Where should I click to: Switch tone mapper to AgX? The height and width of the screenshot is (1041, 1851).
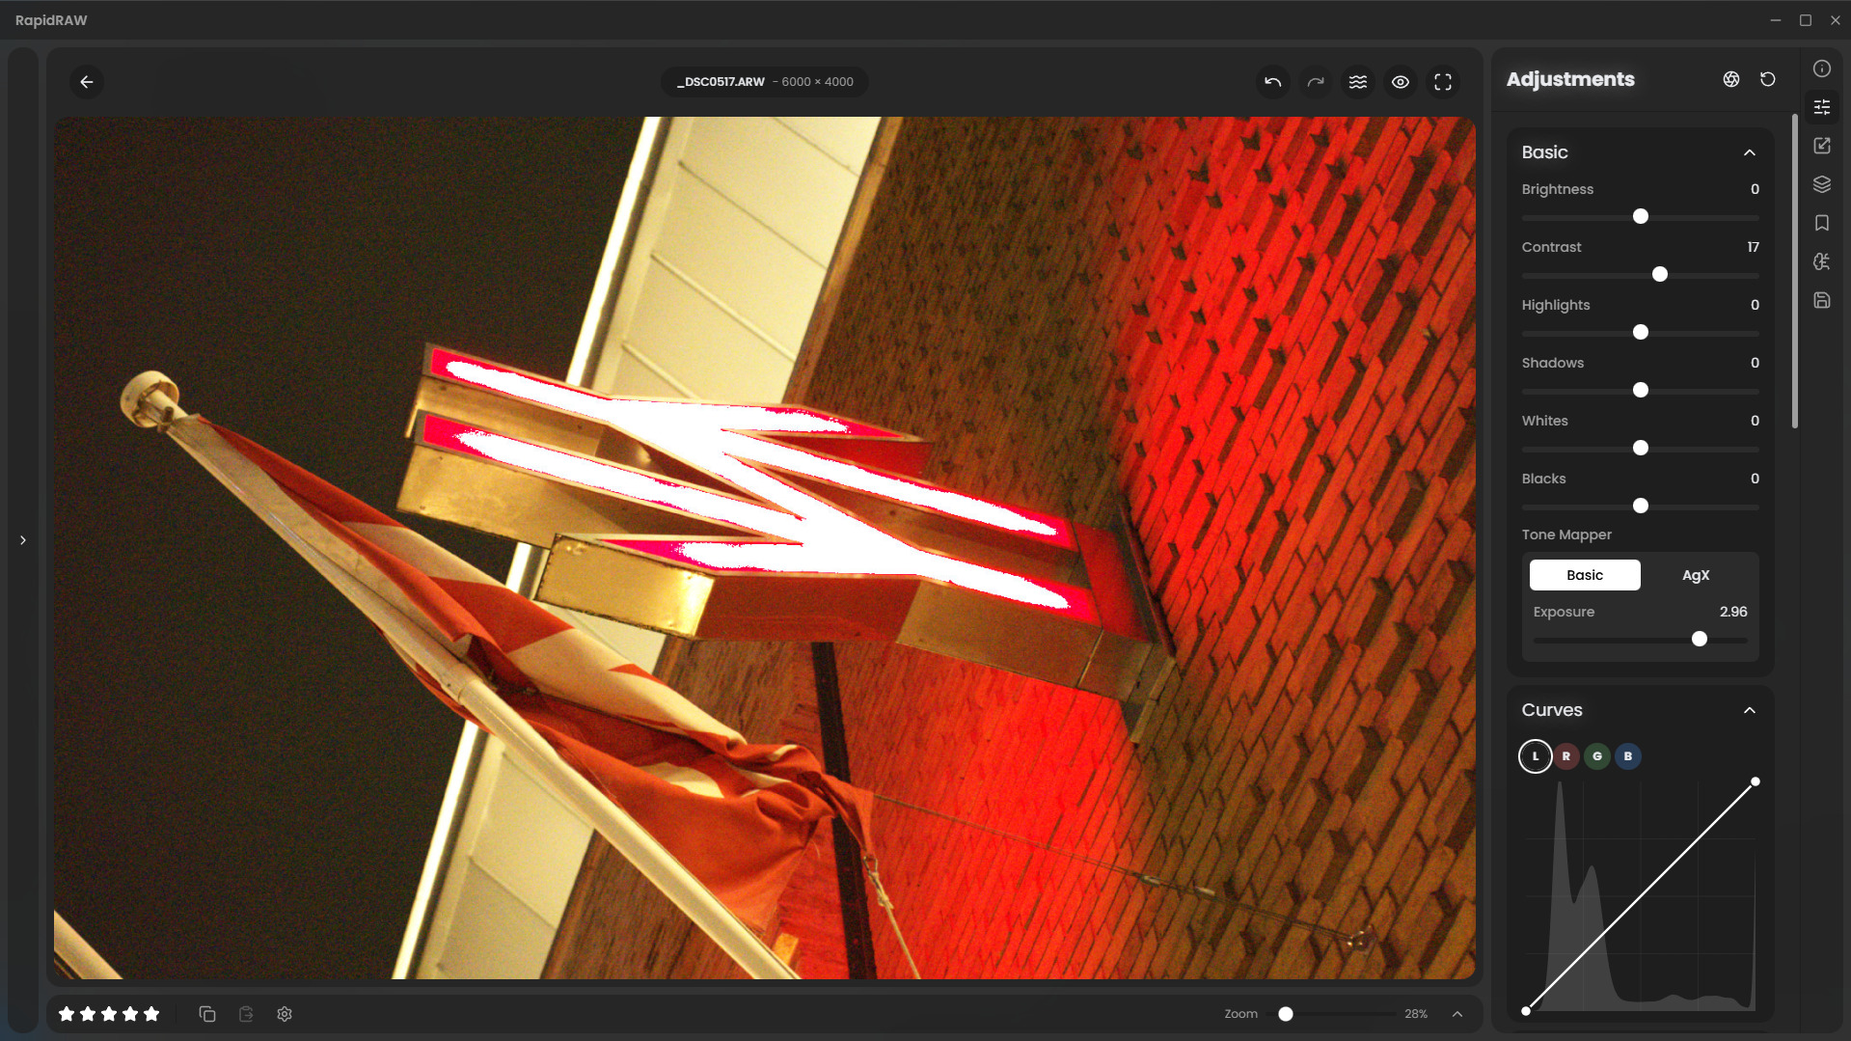tap(1695, 575)
